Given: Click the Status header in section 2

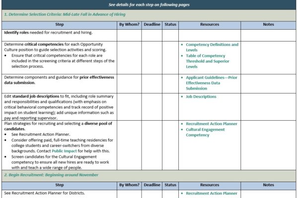Looking at the screenshot, I should pyautogui.click(x=170, y=185).
